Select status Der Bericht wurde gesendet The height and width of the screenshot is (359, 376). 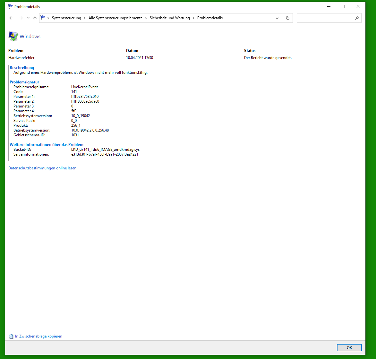click(268, 58)
